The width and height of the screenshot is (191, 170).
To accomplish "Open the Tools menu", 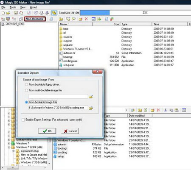I will [x=13, y=7].
